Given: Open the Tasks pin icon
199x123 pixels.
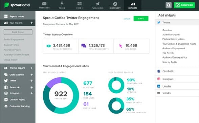Looking at the screenshot, I should coord(62,4).
